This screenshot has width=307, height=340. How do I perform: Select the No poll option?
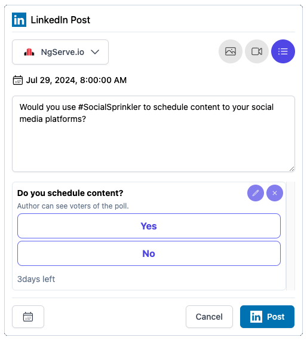(x=149, y=253)
